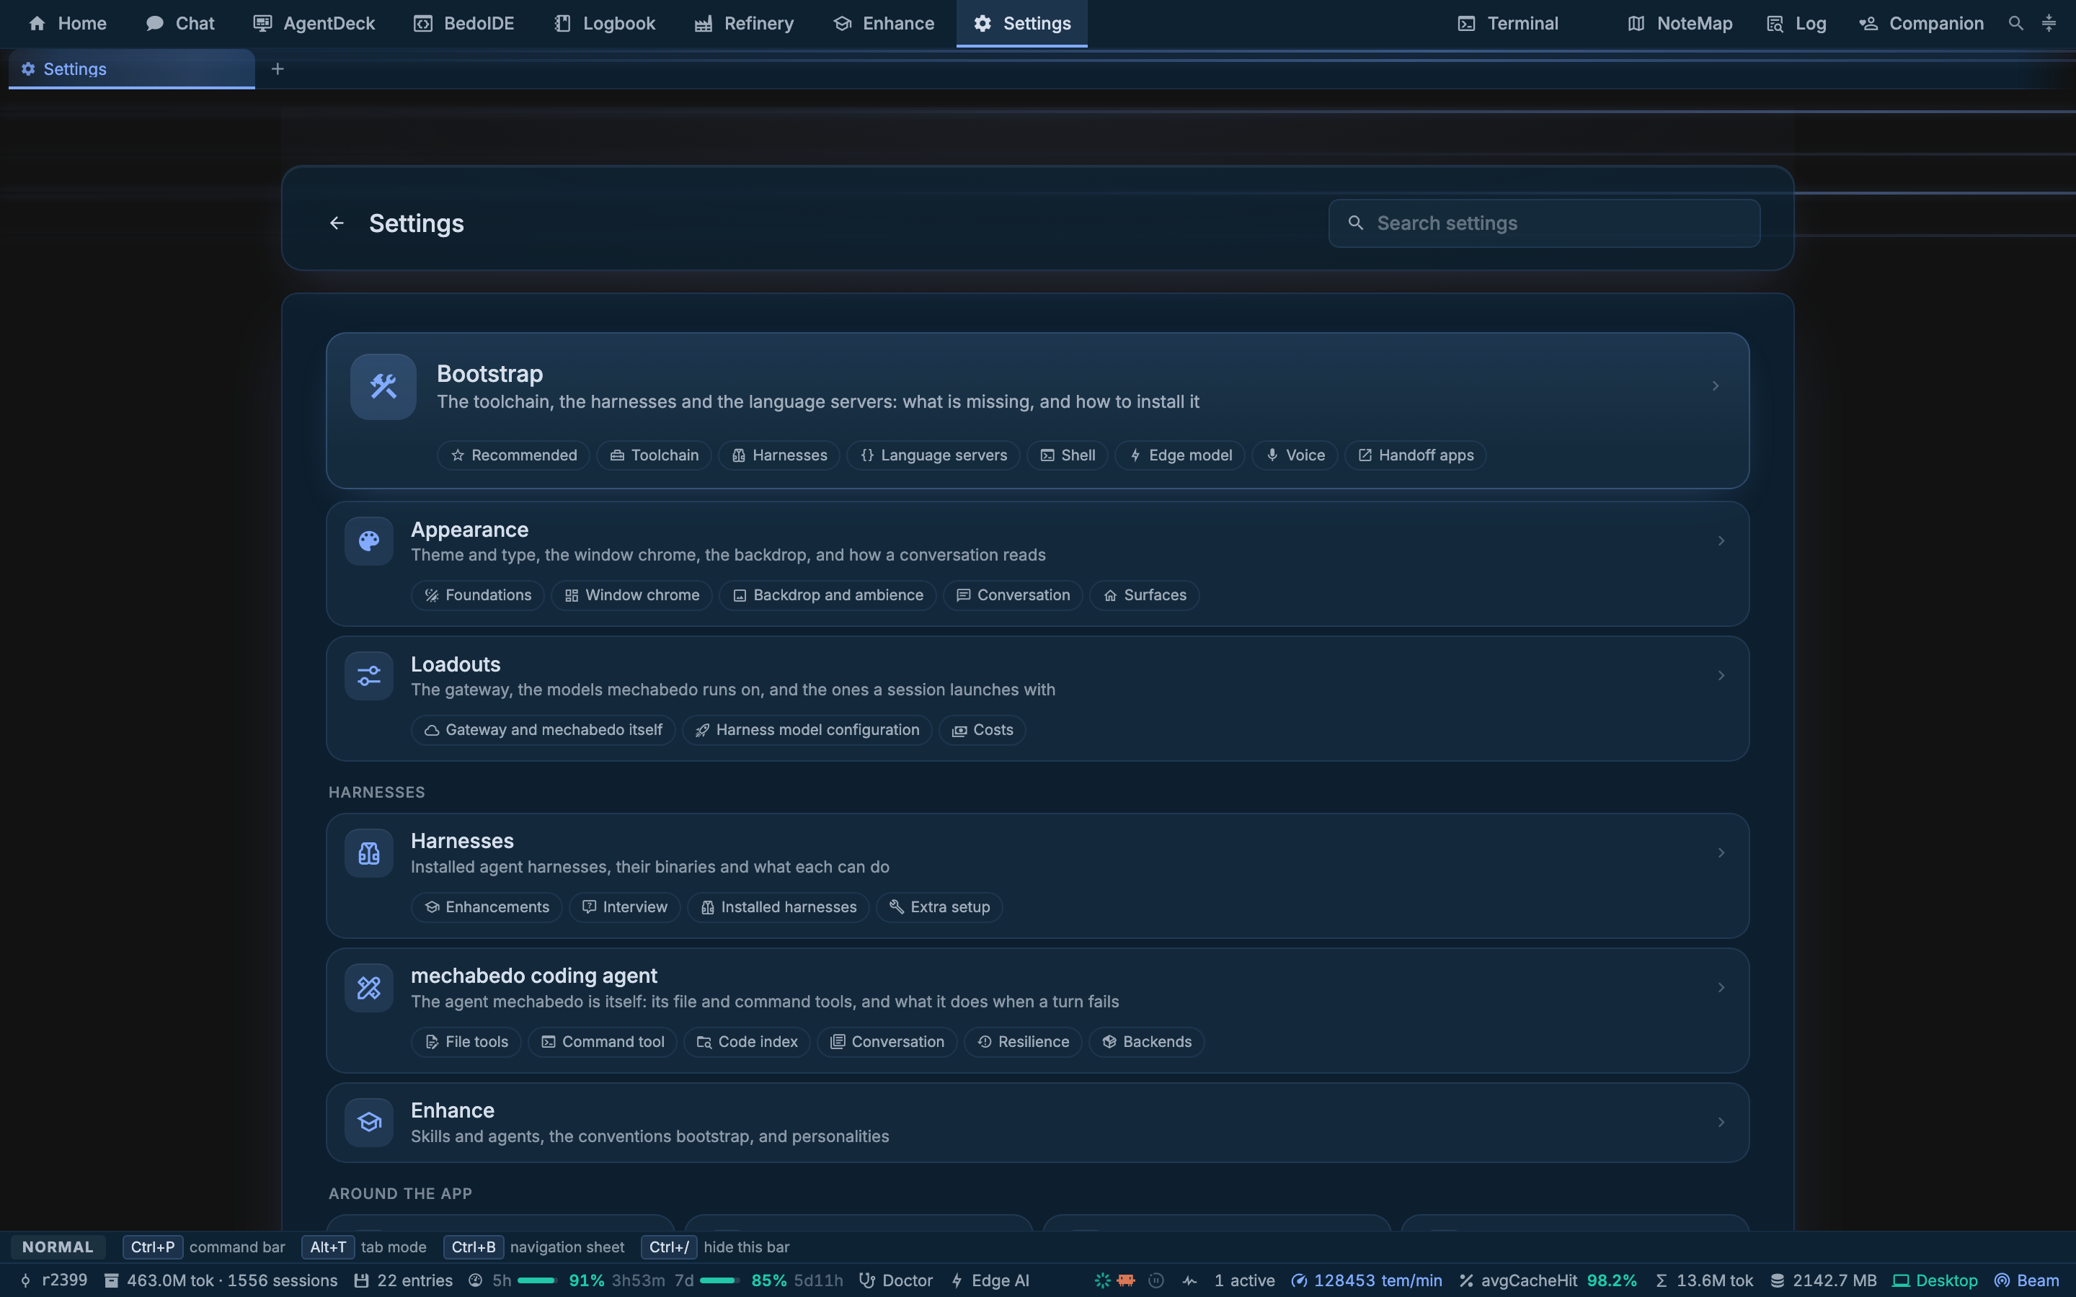Expand the Bootstrap section chevron

1716,386
